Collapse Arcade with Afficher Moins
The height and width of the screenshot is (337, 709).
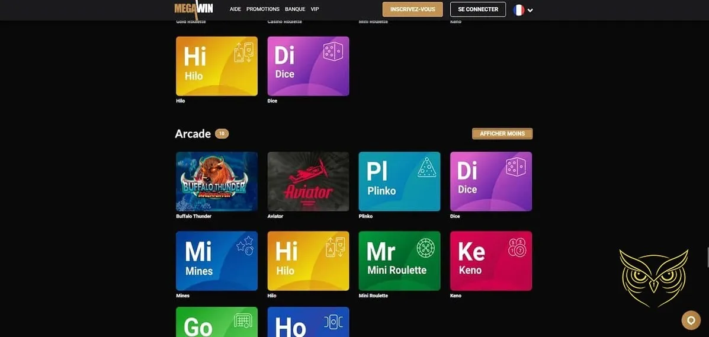(x=502, y=134)
